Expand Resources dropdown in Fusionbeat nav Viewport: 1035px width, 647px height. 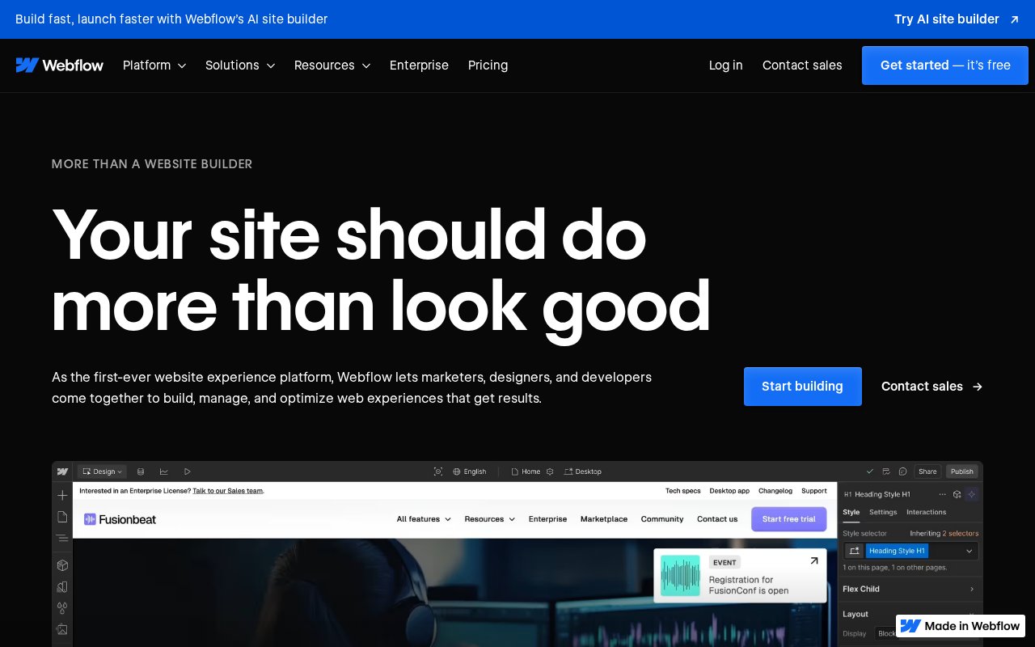coord(490,519)
